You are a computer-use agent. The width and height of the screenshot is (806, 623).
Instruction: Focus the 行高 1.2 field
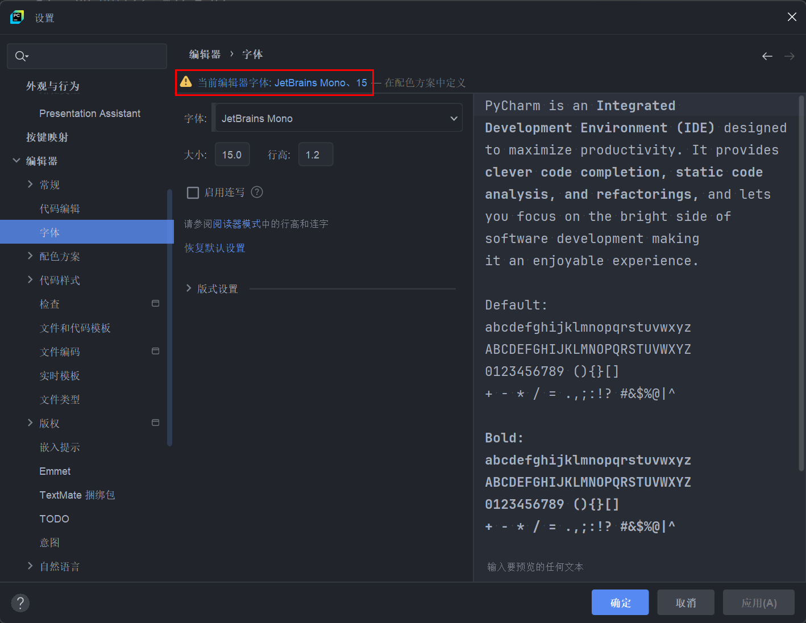(315, 154)
